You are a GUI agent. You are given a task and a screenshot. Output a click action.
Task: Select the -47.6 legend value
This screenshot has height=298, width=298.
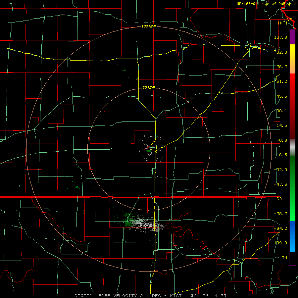280,184
